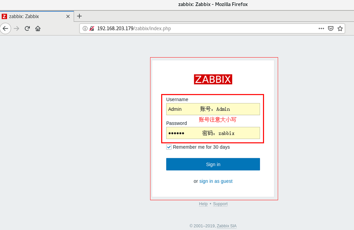Click the ZABBIX logo
The width and height of the screenshot is (354, 230).
[x=213, y=79]
